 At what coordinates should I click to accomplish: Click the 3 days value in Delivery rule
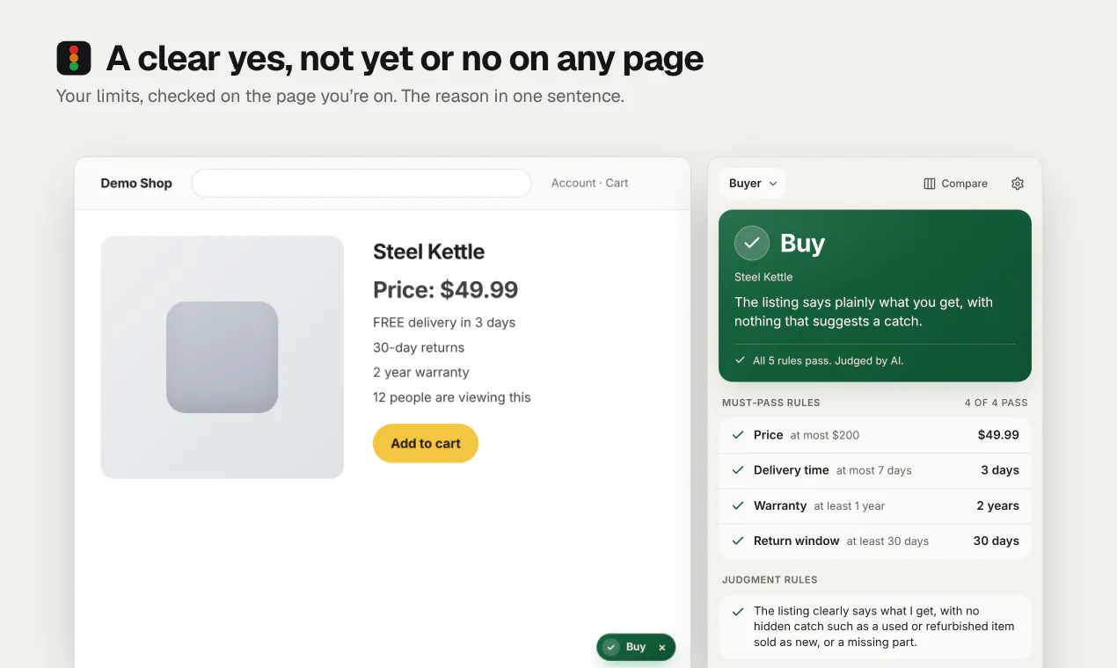pos(1000,470)
